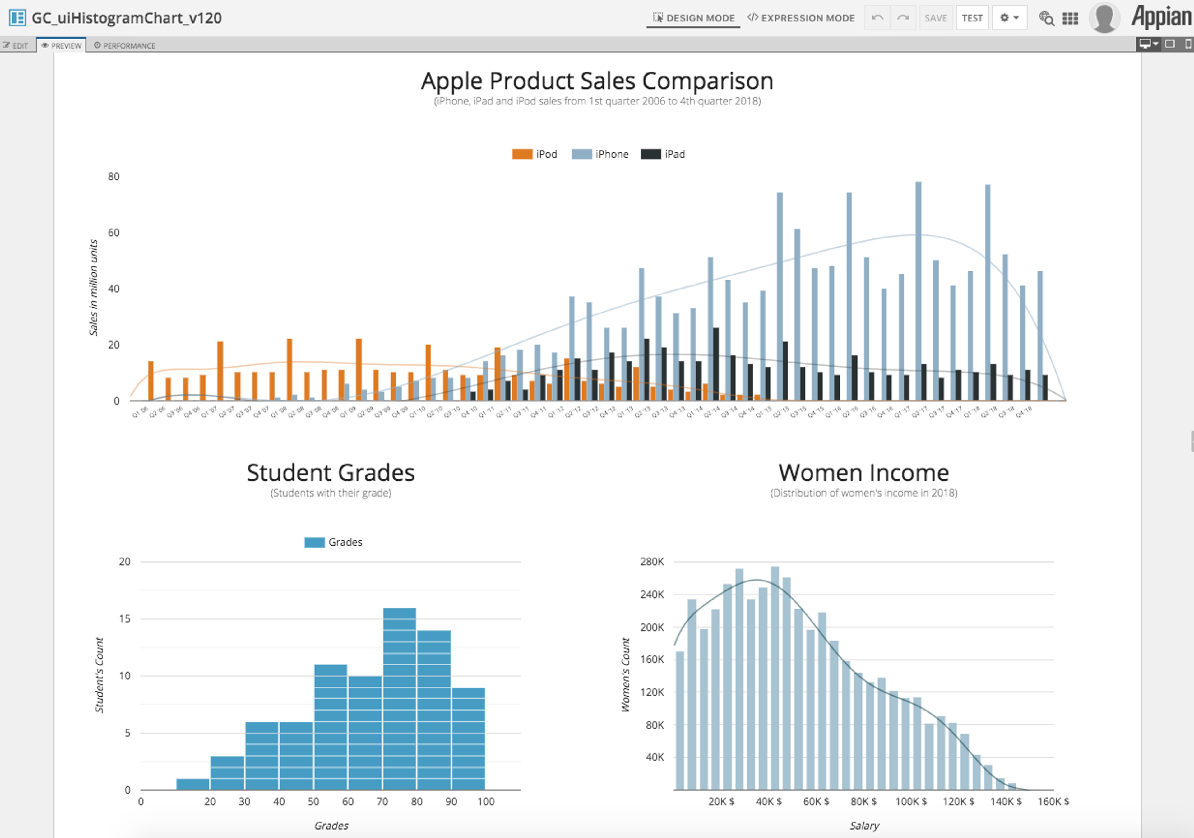Select the phone preview size icon
The height and width of the screenshot is (838, 1194).
(1188, 44)
